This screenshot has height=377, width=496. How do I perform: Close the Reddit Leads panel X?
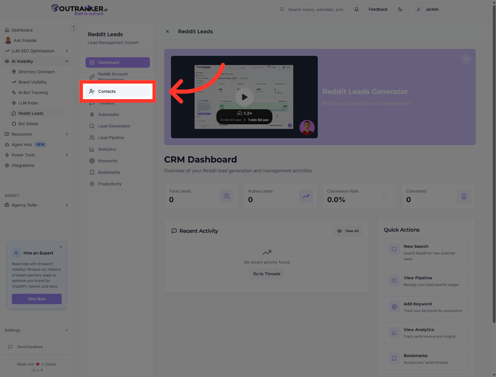click(x=167, y=31)
